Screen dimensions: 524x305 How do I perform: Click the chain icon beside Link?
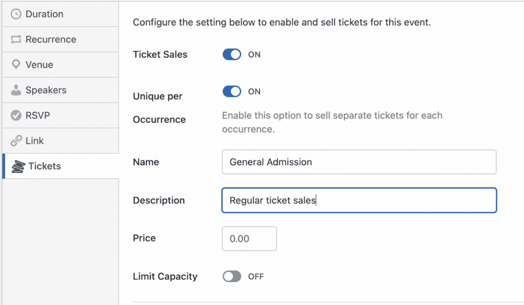click(x=16, y=141)
